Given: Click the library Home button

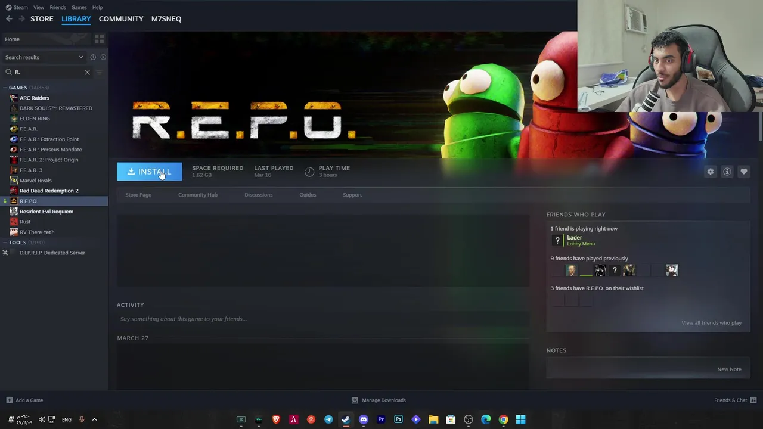Looking at the screenshot, I should click(46, 39).
